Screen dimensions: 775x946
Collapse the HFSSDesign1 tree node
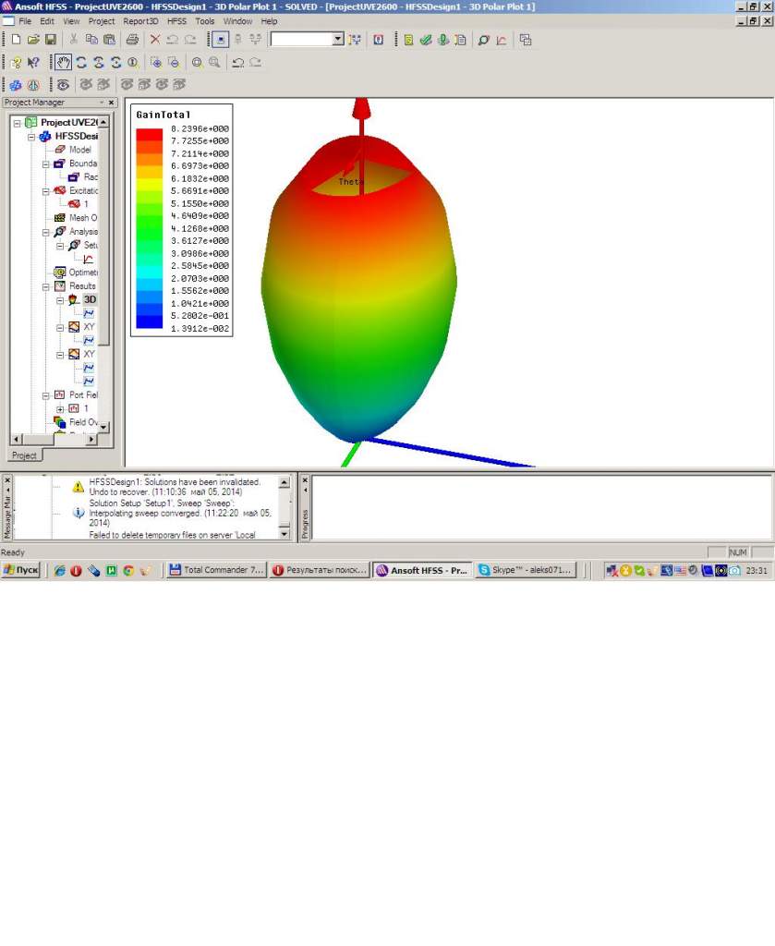click(31, 137)
